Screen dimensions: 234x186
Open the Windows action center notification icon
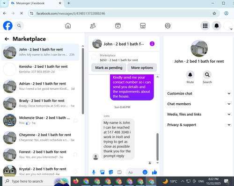(x=227, y=181)
